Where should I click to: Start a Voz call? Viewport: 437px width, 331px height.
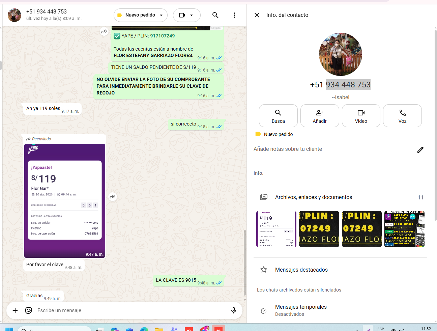402,116
